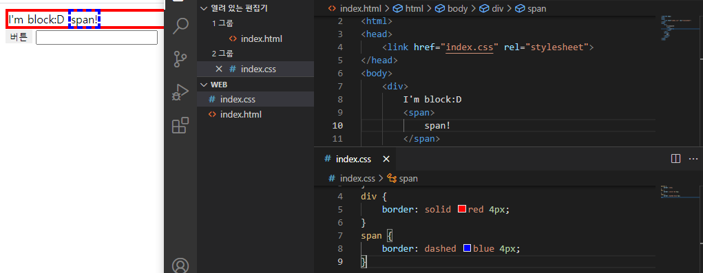Image resolution: width=703 pixels, height=273 pixels.
Task: Close index.css in open editors list
Action: [219, 69]
